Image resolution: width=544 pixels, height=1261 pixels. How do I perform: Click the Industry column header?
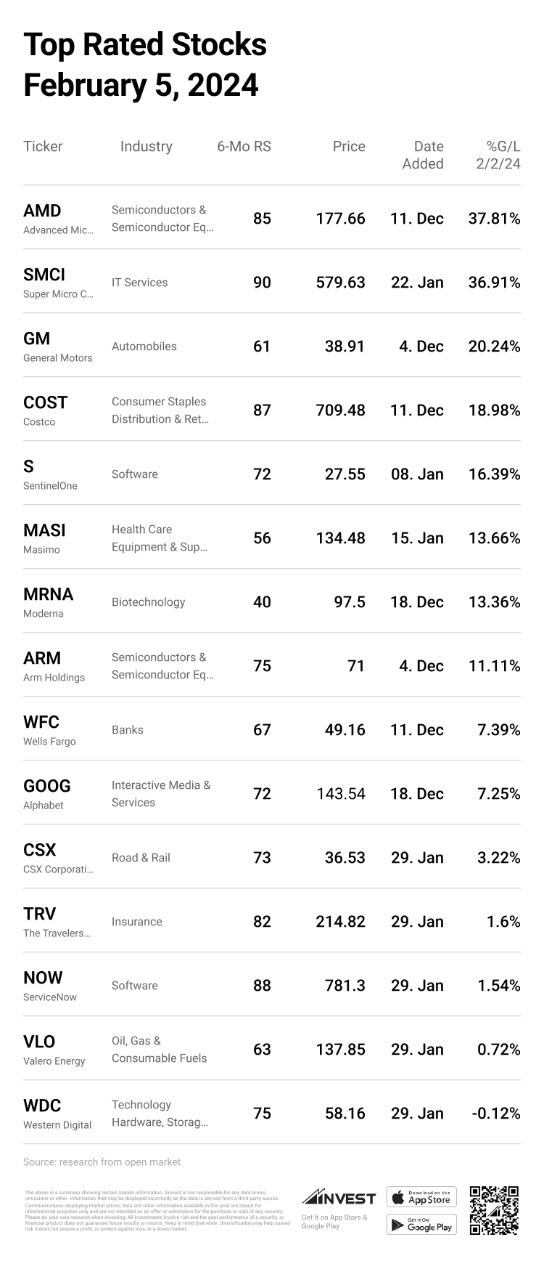pyautogui.click(x=147, y=147)
